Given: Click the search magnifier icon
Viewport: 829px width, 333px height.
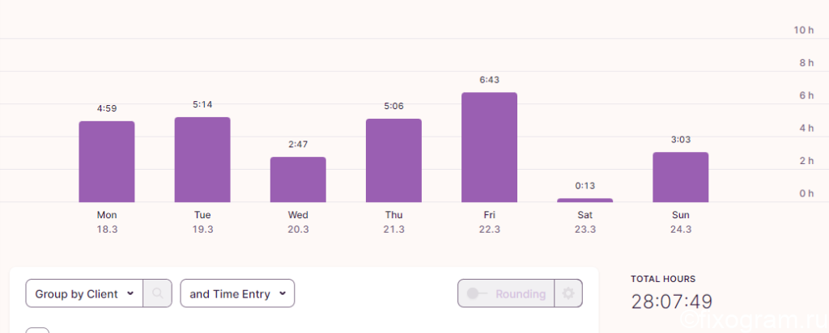Looking at the screenshot, I should (x=158, y=293).
